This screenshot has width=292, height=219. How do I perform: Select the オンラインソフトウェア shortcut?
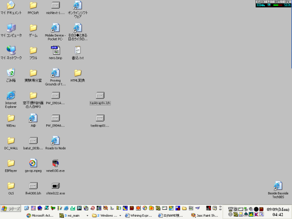78,10
